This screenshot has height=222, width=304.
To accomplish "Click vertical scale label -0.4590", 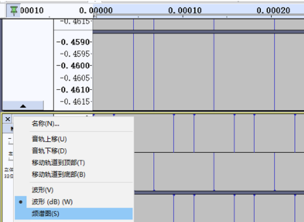I will pyautogui.click(x=73, y=42).
